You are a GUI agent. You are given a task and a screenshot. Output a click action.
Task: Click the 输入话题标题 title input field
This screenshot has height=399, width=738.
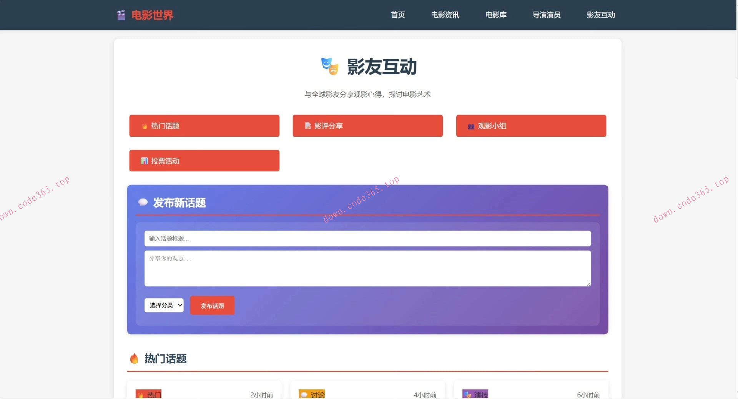pos(367,238)
